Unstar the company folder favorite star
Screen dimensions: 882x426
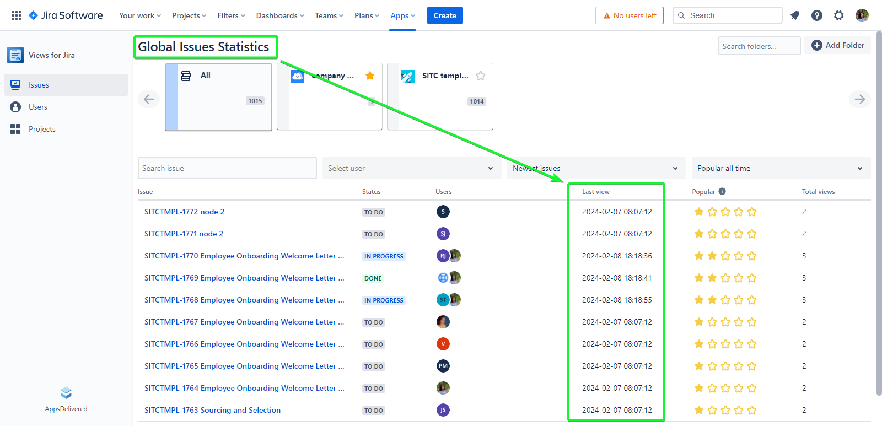370,76
